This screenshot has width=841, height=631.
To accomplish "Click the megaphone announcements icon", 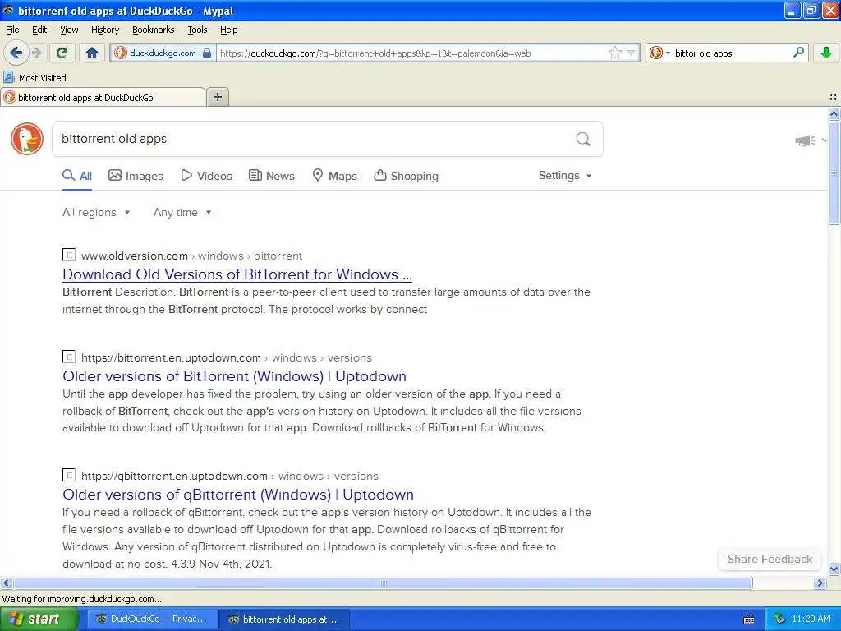I will [x=805, y=140].
